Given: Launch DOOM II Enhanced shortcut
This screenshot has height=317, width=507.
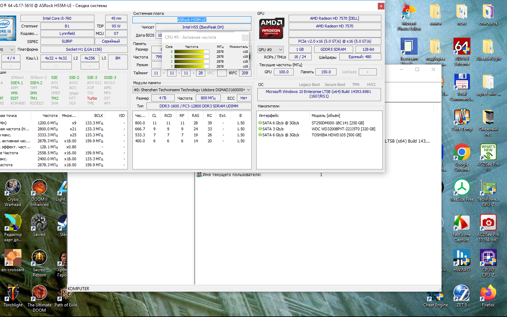Looking at the screenshot, I should [x=39, y=193].
